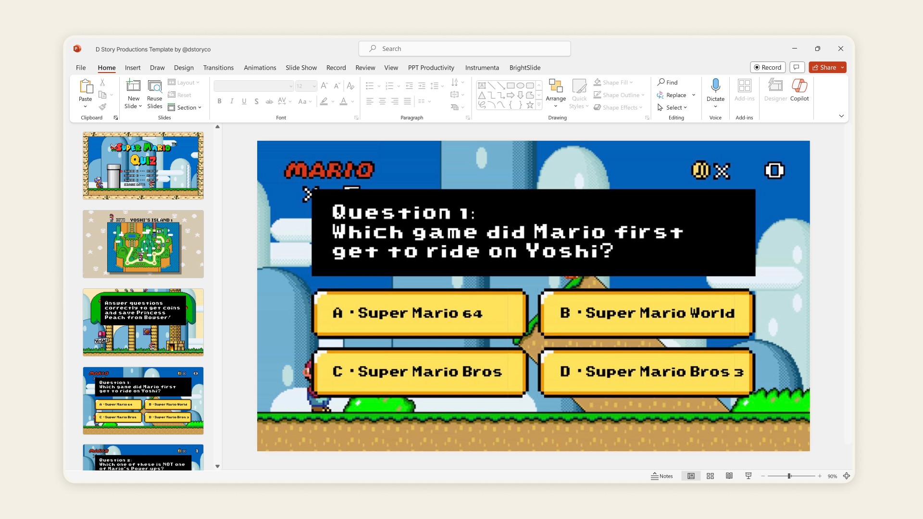This screenshot has height=519, width=923.
Task: Start slideshow from the status bar icon
Action: [x=748, y=476]
